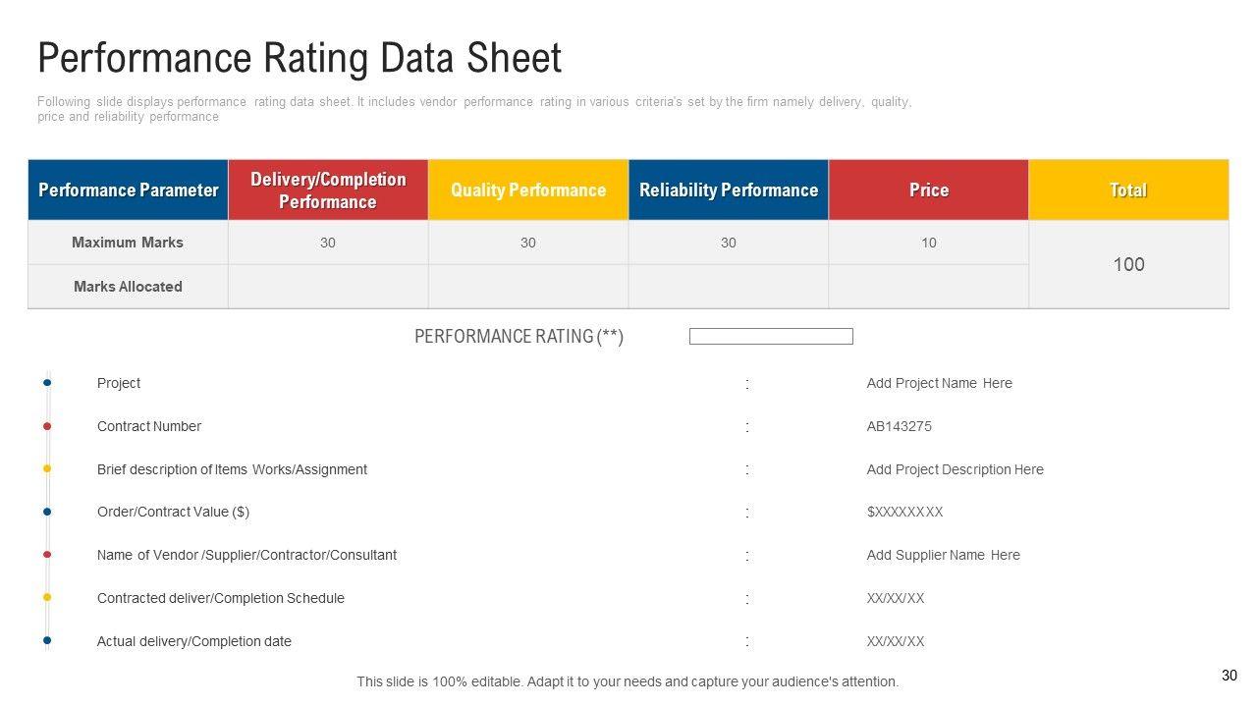Click the Performance Rating Data Sheet title
This screenshot has width=1257, height=707.
pos(300,58)
